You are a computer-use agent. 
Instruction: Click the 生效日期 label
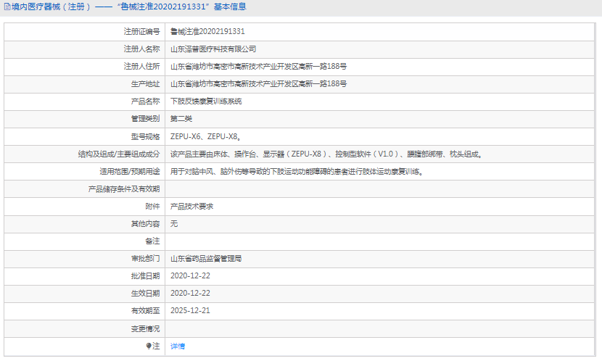[145, 293]
